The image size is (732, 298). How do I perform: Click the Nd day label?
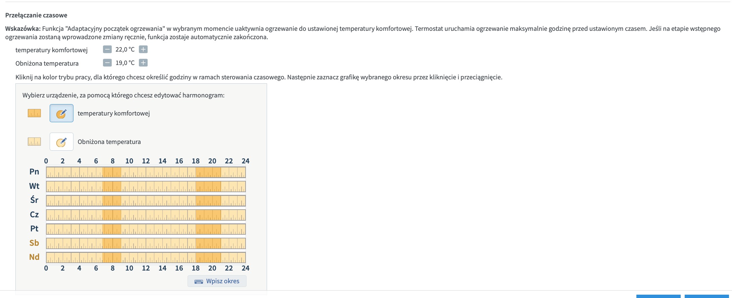(x=34, y=257)
